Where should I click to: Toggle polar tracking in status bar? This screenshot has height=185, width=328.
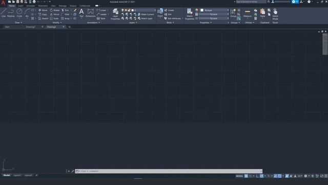262,176
